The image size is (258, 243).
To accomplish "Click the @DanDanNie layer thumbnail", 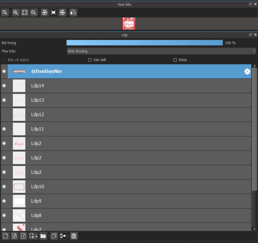I will (x=19, y=71).
